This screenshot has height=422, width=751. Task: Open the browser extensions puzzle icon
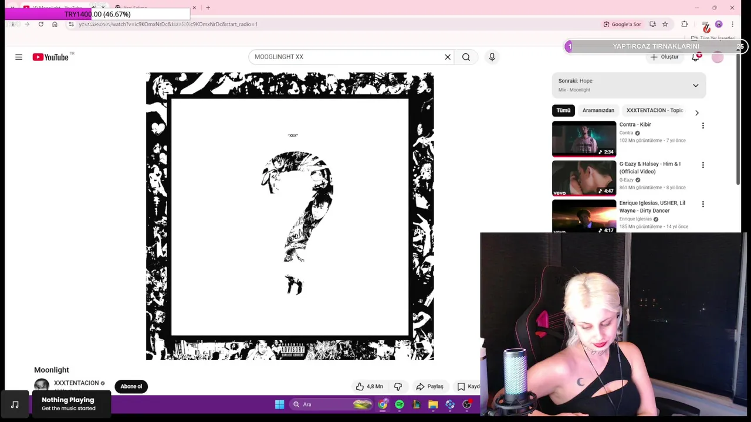(x=684, y=24)
